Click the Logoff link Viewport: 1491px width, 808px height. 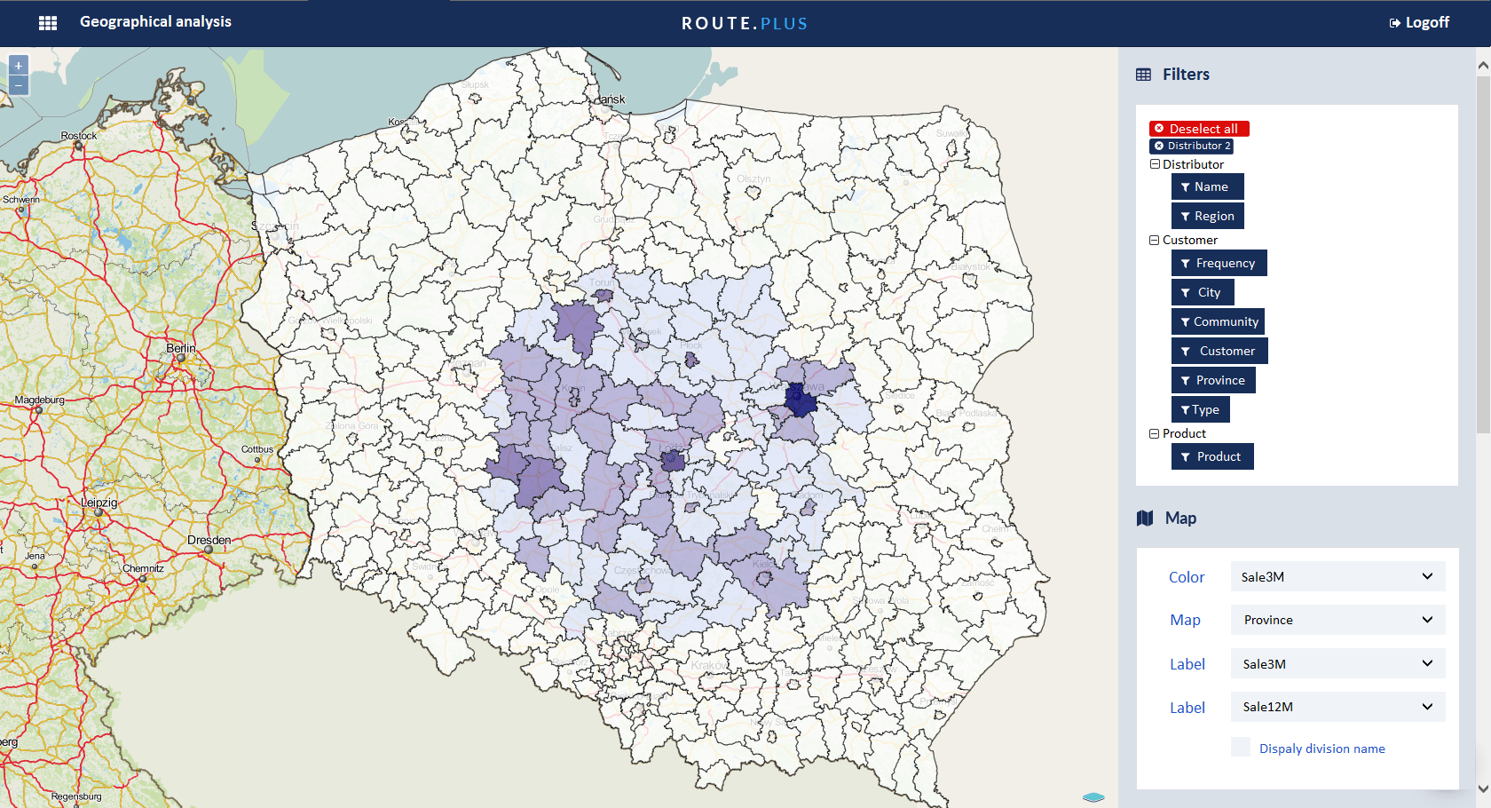[x=1419, y=23]
